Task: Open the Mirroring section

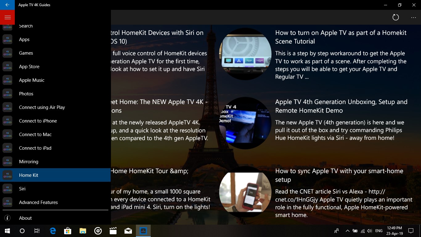Action: click(x=55, y=162)
